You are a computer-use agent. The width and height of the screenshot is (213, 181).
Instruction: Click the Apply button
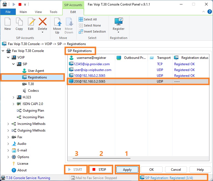pyautogui.click(x=127, y=170)
